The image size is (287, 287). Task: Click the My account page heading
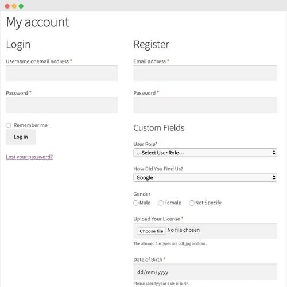coord(37,22)
